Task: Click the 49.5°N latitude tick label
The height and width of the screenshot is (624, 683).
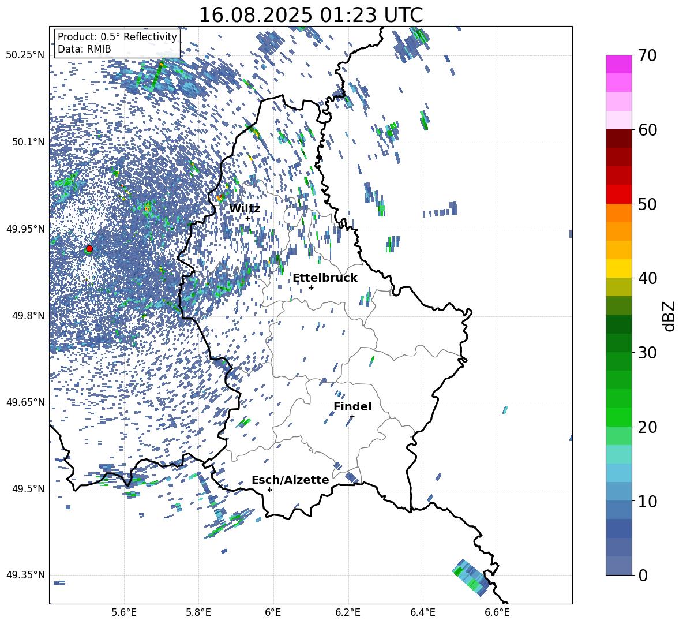Action: (28, 488)
